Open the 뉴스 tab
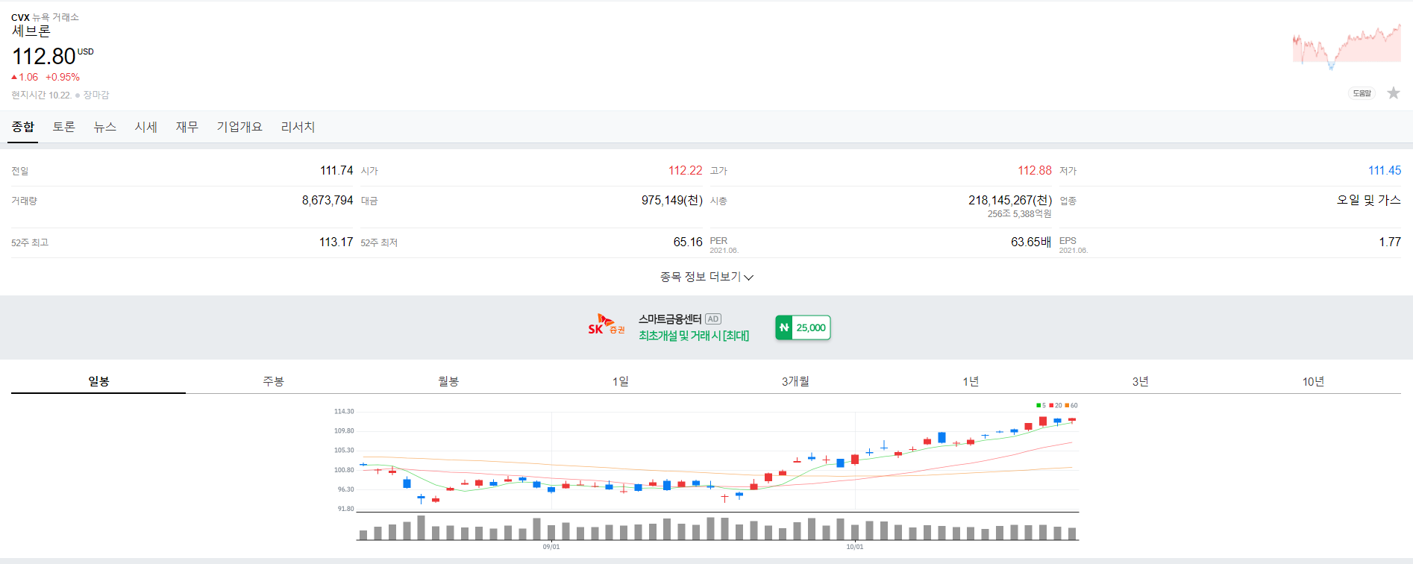This screenshot has height=564, width=1413. [x=105, y=127]
